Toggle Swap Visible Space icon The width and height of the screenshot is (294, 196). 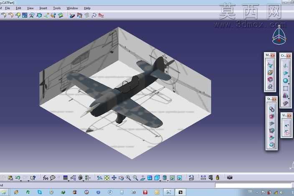[180, 178]
